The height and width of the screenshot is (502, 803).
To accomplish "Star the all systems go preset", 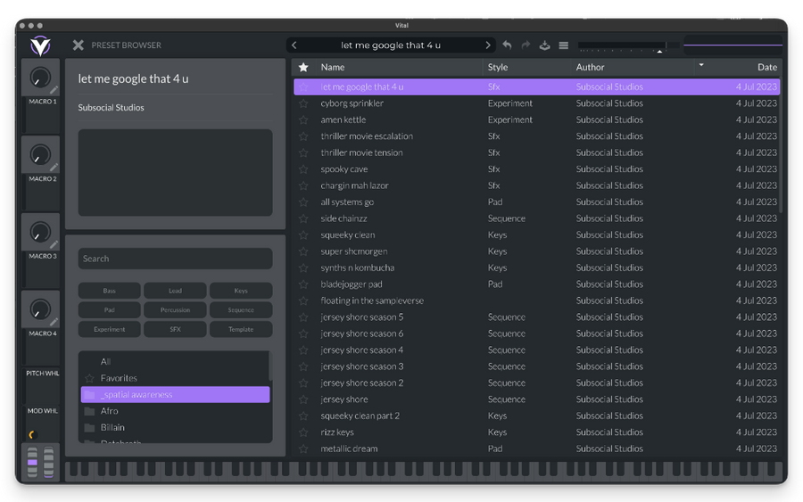I will [x=303, y=202].
